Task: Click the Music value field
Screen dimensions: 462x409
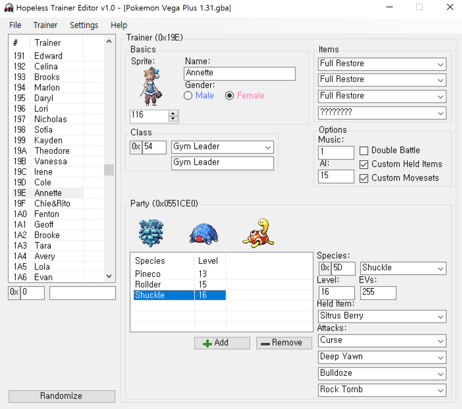Action: 336,152
